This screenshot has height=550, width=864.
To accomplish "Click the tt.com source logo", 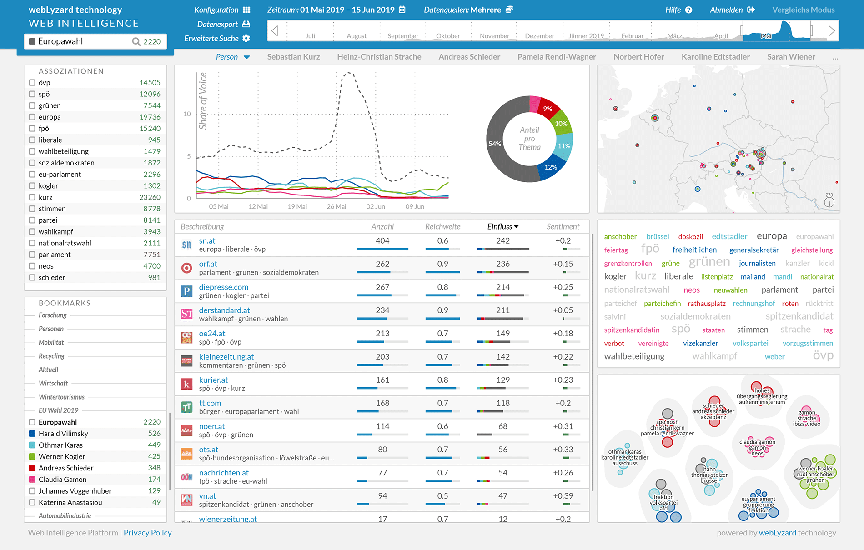I will coord(186,407).
